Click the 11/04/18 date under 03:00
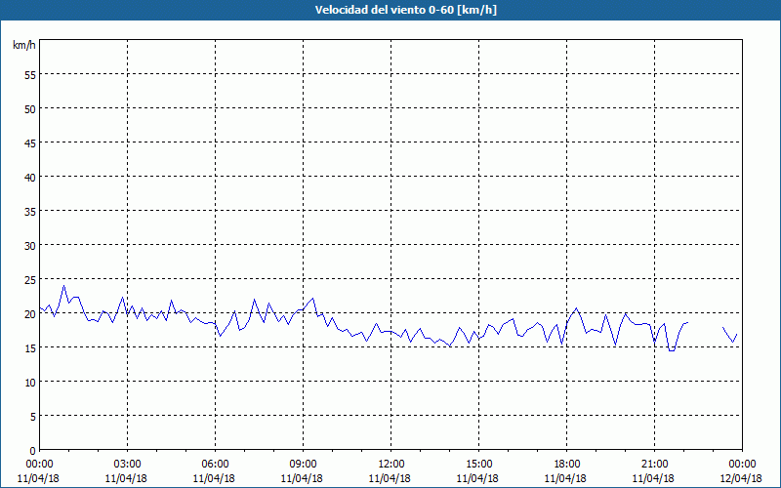This screenshot has width=781, height=488. click(126, 478)
